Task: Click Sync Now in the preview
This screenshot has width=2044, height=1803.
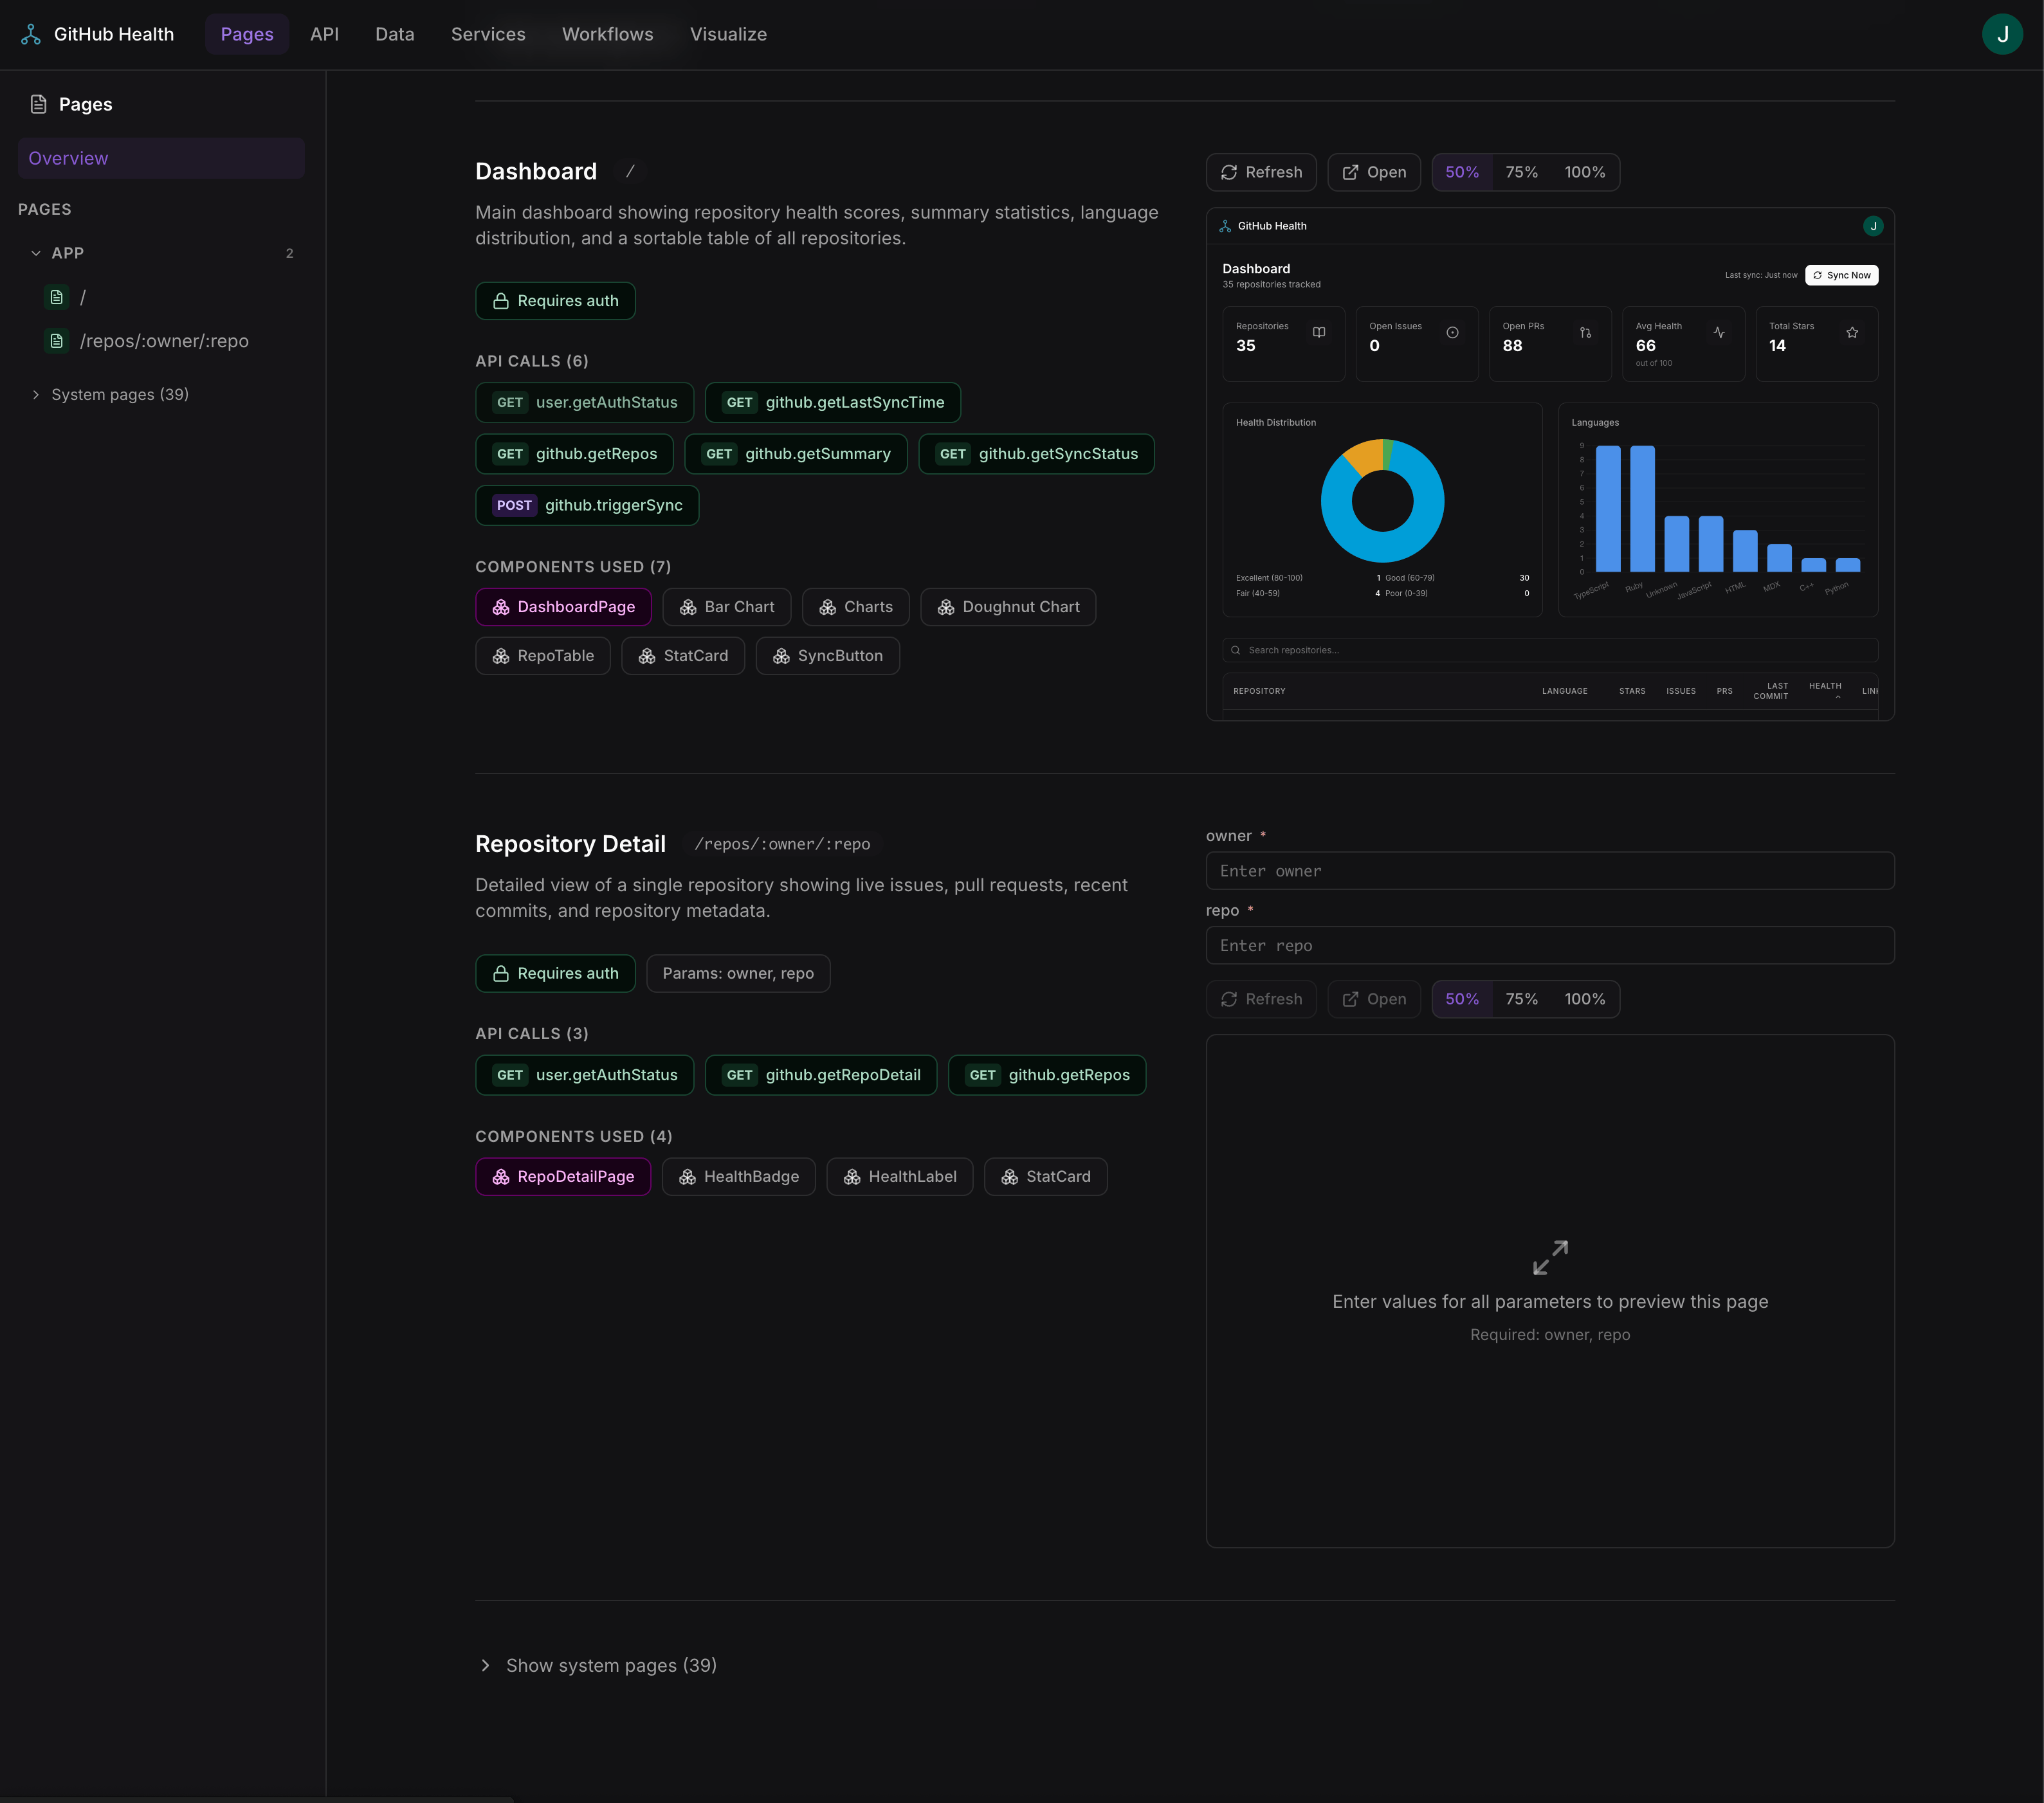Action: [1841, 275]
